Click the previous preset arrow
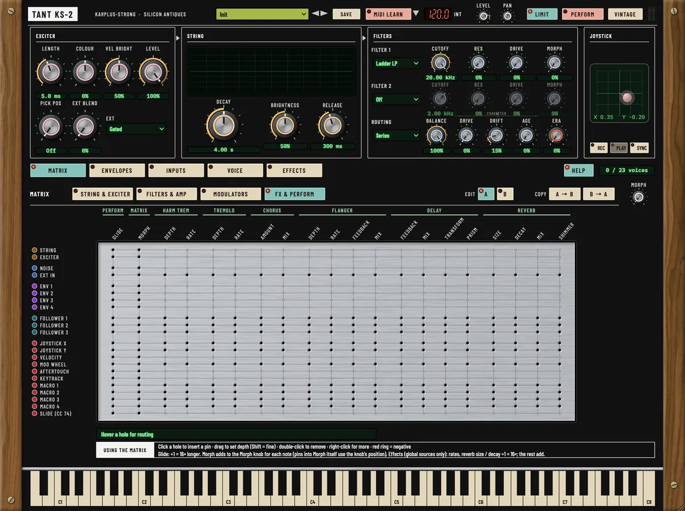685x511 pixels. tap(316, 14)
